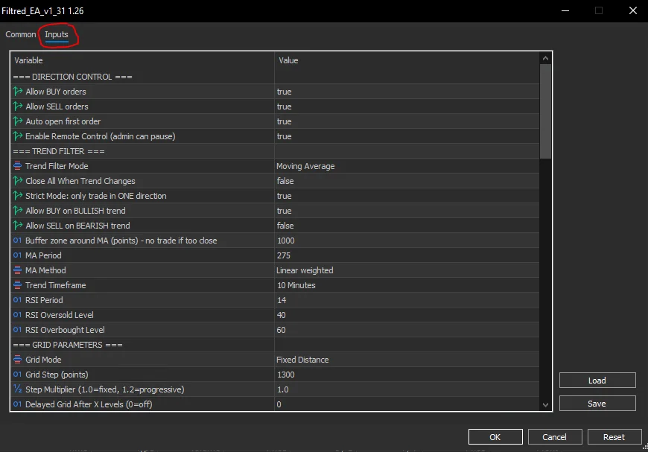Select the circled Inputs tab
The image size is (648, 452).
point(57,34)
